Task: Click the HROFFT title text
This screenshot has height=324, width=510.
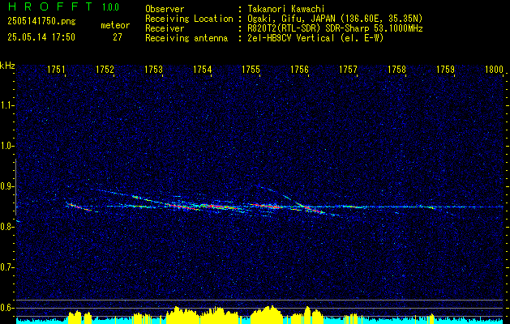Action: (x=50, y=6)
